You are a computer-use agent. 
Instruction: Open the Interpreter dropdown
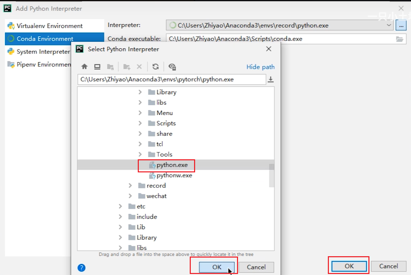coord(389,25)
